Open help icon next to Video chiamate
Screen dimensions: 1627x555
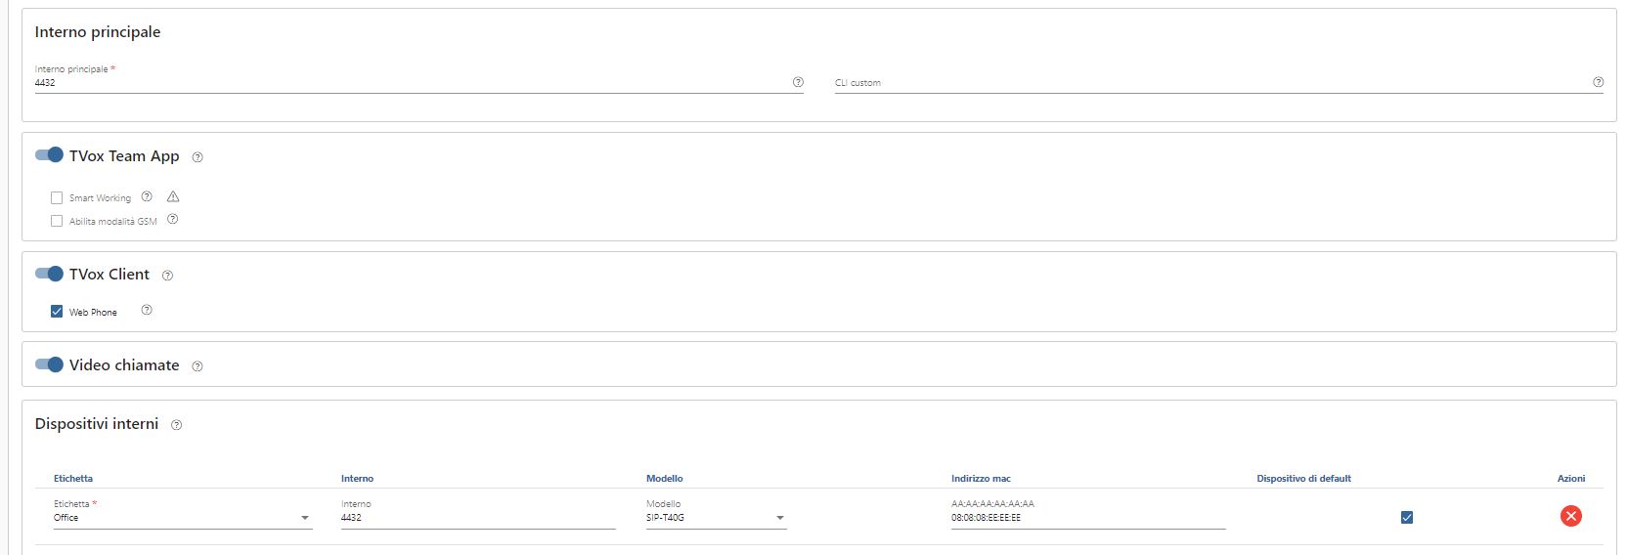coord(198,366)
